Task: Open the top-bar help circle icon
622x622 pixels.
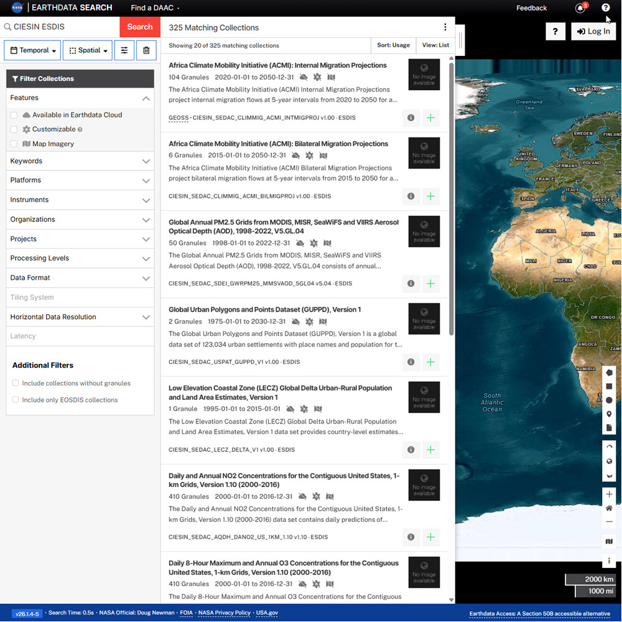Action: click(x=605, y=7)
